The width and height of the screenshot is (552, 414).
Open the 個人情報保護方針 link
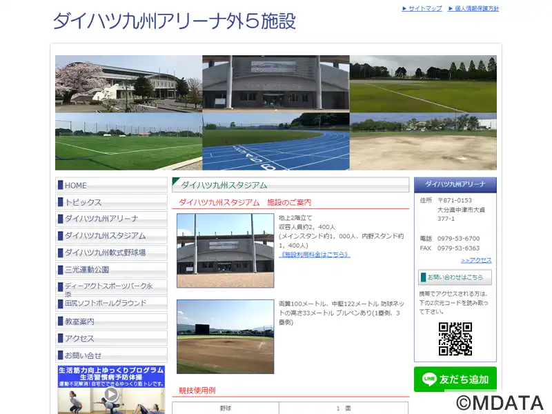(473, 9)
